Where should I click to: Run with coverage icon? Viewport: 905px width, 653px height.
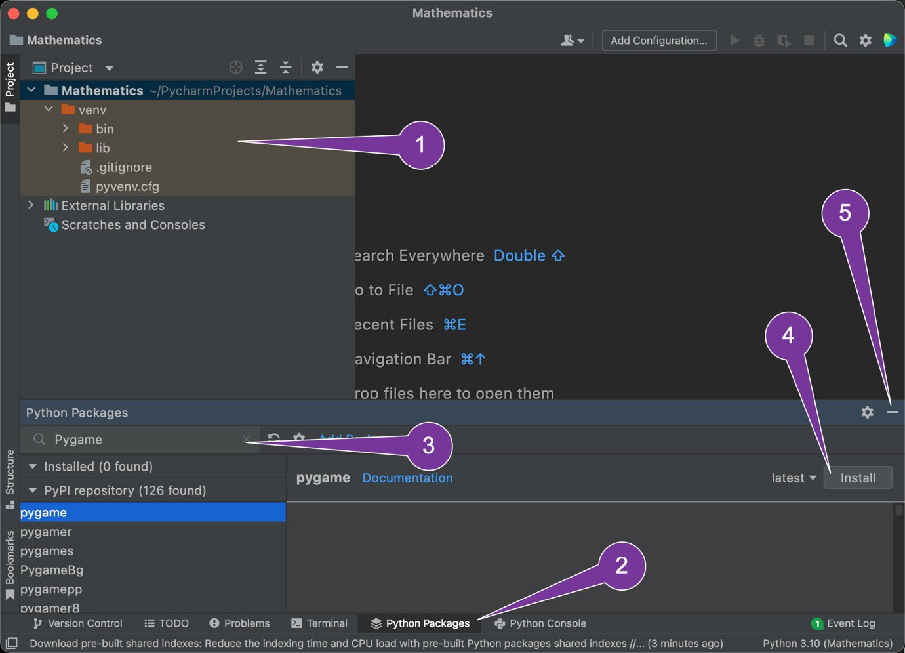pyautogui.click(x=784, y=40)
